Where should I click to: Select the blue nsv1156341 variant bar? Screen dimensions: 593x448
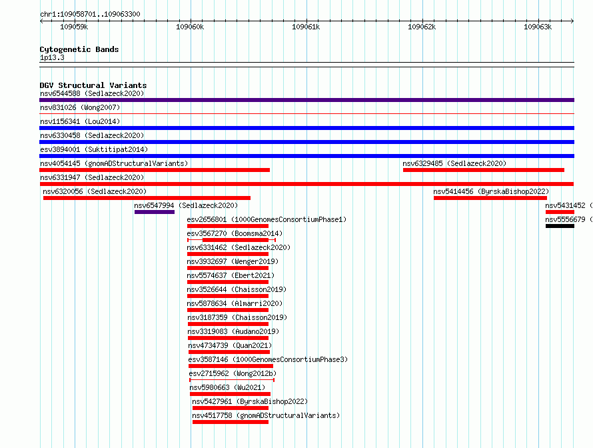pyautogui.click(x=306, y=128)
